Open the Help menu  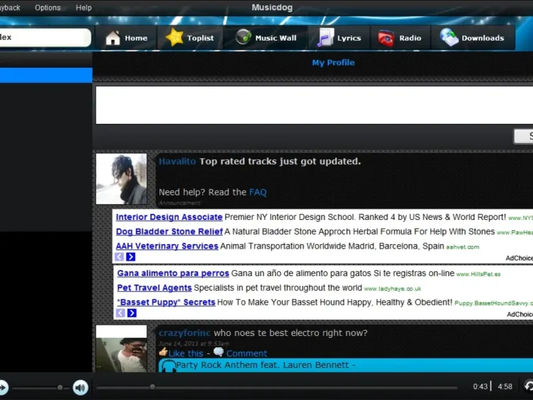pos(84,7)
